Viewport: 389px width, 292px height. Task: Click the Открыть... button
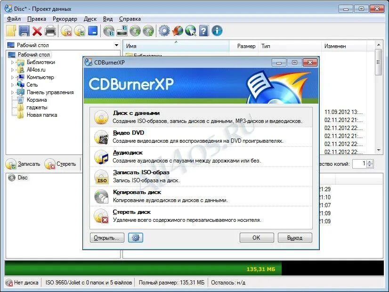[107, 238]
